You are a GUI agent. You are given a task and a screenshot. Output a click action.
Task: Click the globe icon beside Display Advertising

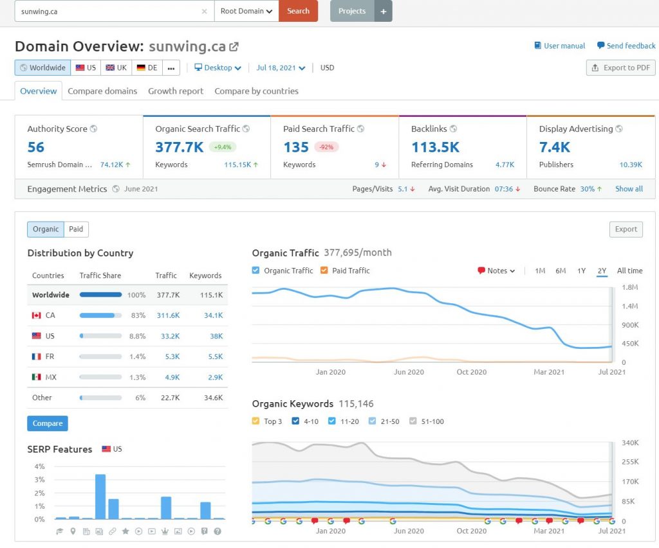click(619, 129)
